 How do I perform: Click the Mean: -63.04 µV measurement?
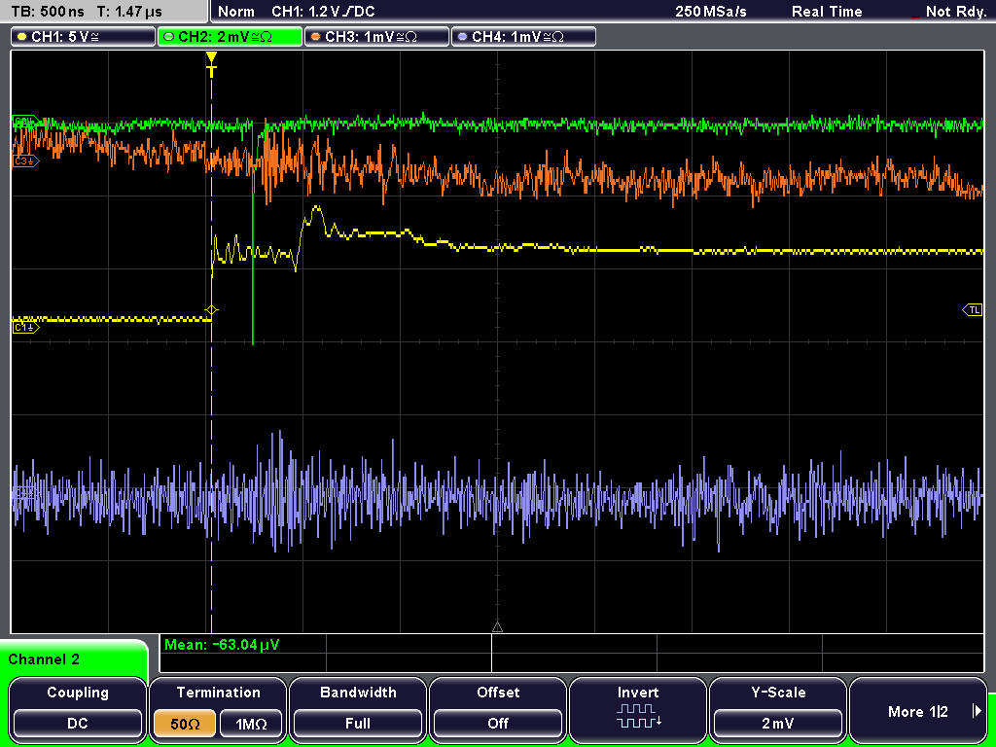pos(222,645)
